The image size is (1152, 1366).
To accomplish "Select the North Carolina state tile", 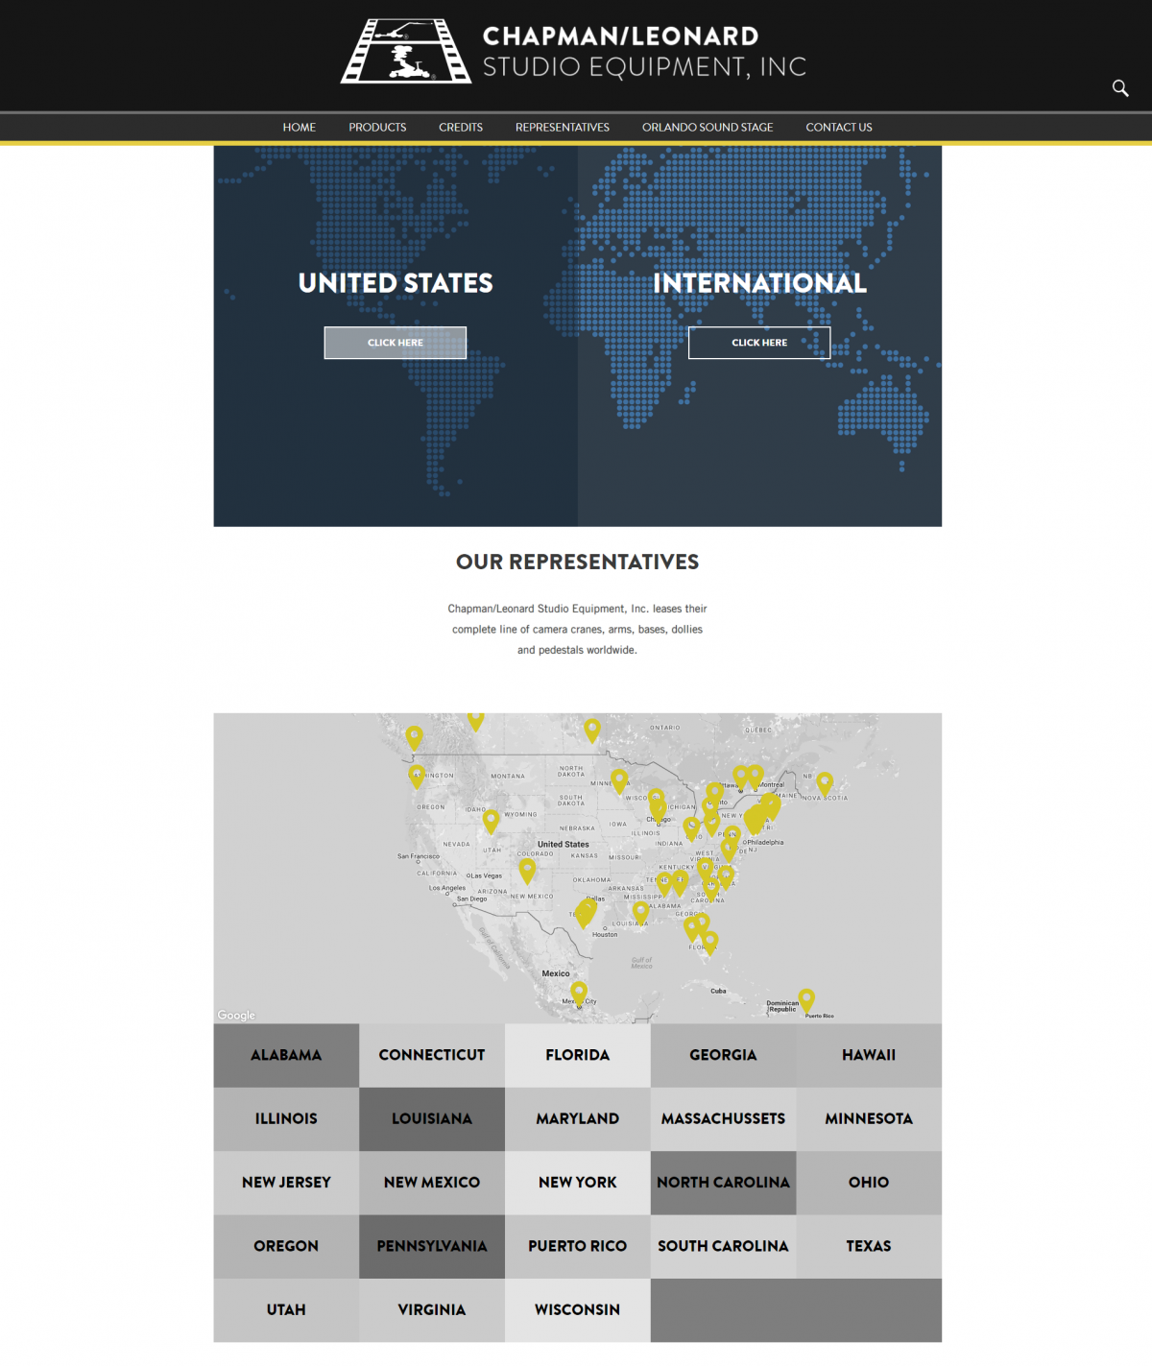I will [724, 1183].
